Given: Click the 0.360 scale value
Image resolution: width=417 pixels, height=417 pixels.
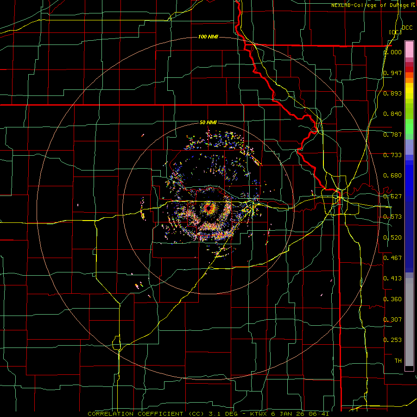Looking at the screenshot, I should (x=392, y=299).
